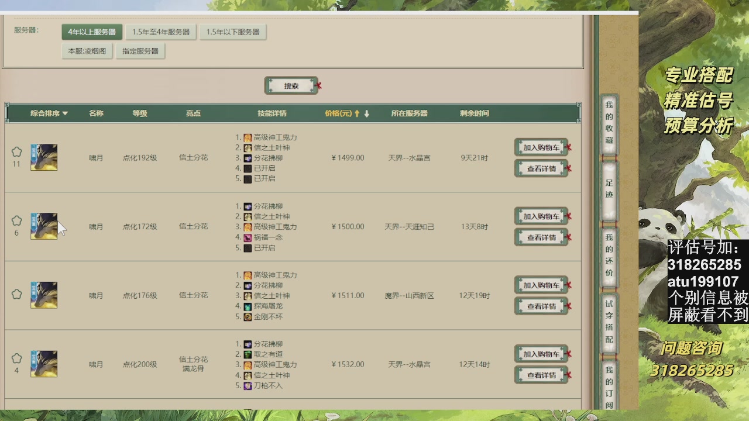Click the 刀枪不入 skill icon

[x=248, y=386]
